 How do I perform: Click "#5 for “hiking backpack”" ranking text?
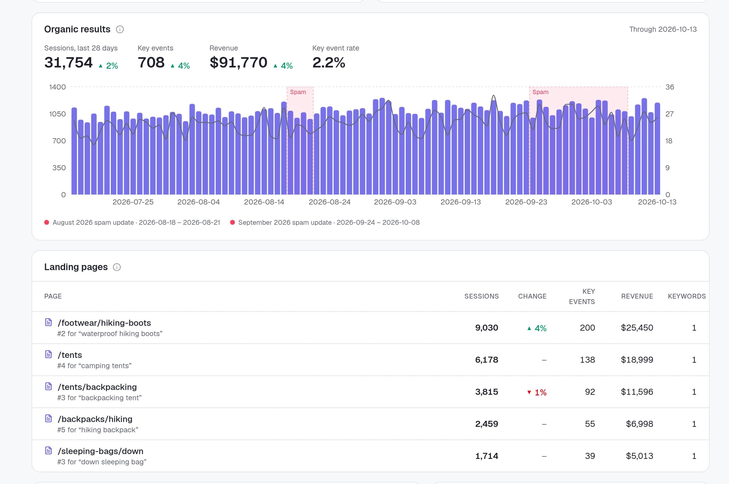pyautogui.click(x=97, y=430)
